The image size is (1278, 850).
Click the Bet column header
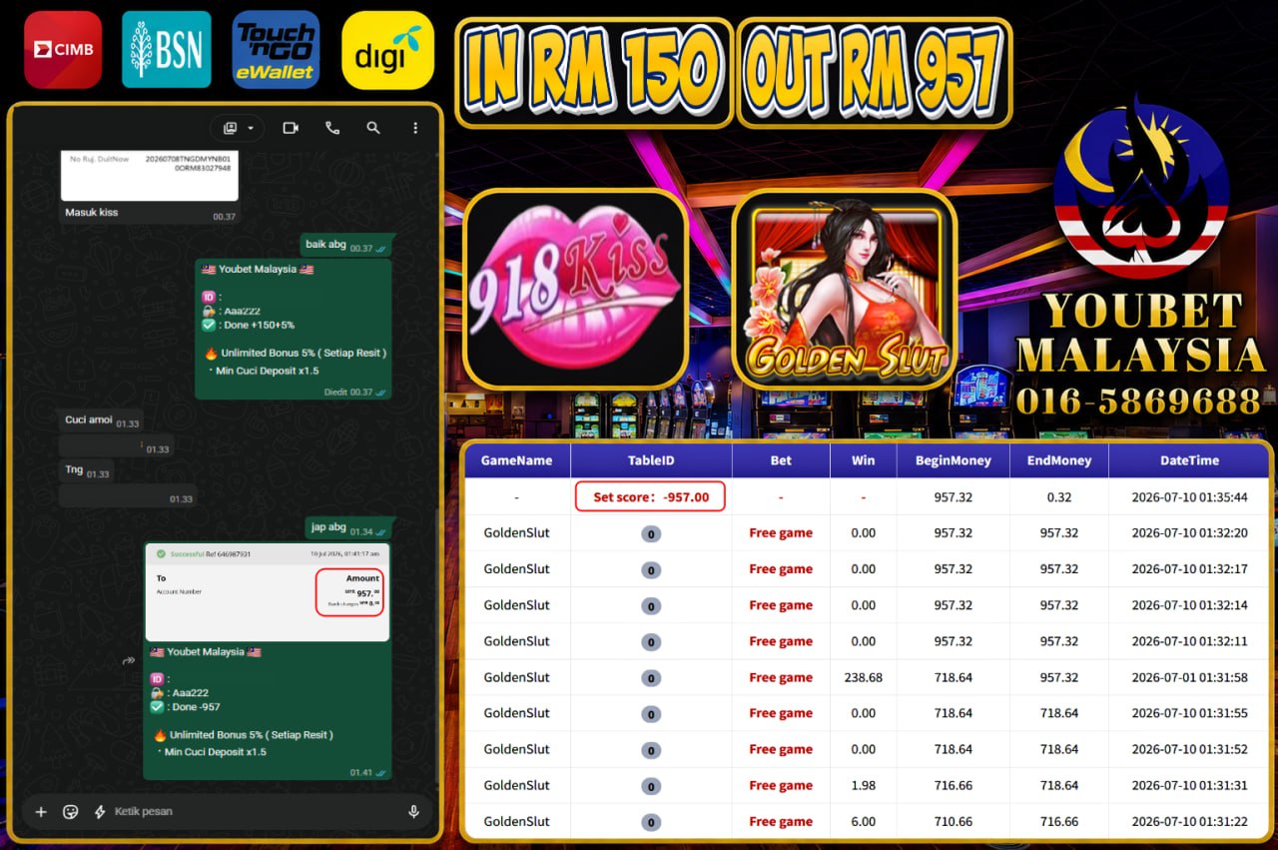[x=781, y=460]
